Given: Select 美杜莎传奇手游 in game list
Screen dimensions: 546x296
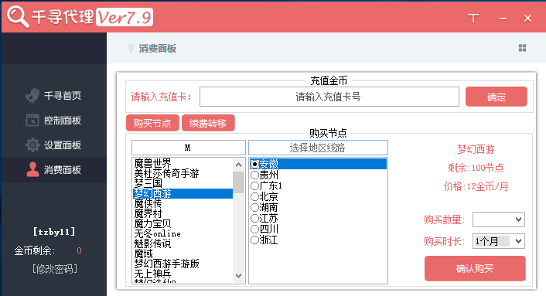Looking at the screenshot, I should pyautogui.click(x=183, y=173).
